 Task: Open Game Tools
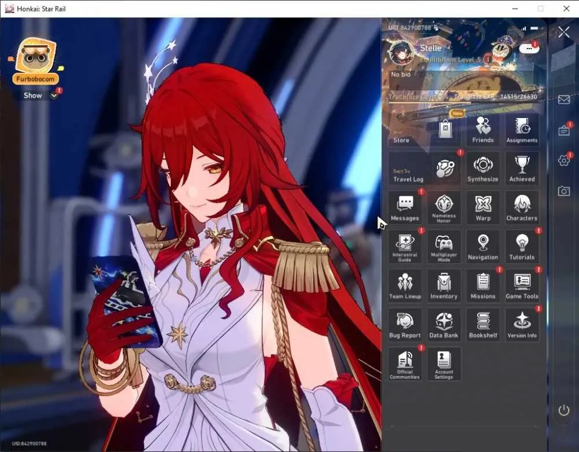(x=522, y=286)
